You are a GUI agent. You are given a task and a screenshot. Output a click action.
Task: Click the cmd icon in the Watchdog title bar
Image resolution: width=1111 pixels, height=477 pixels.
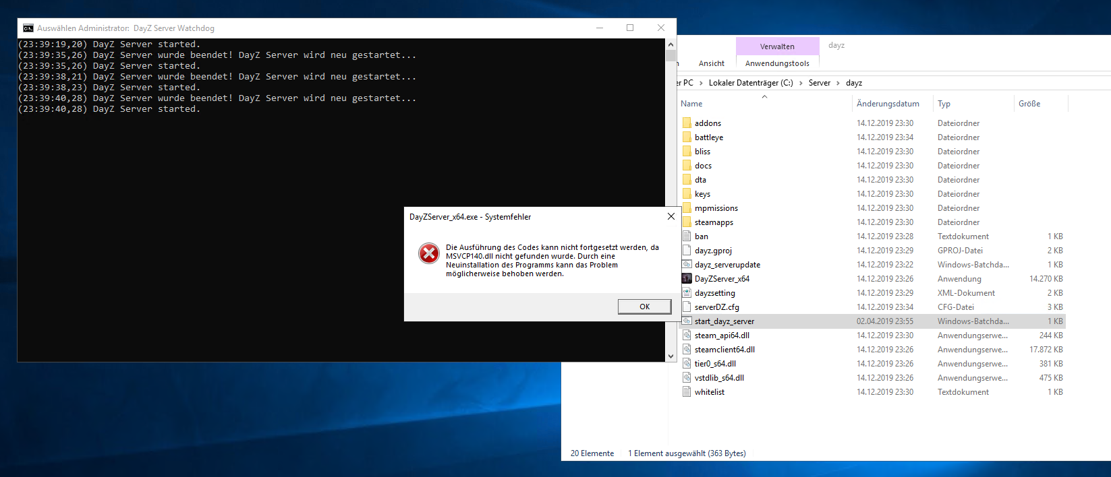point(28,28)
